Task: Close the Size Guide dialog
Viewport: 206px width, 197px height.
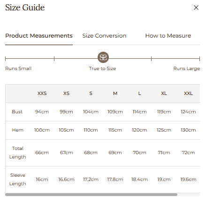Action: coord(196,8)
